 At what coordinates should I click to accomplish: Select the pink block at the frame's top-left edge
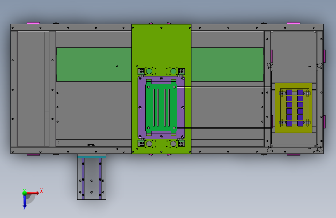pos(33,23)
